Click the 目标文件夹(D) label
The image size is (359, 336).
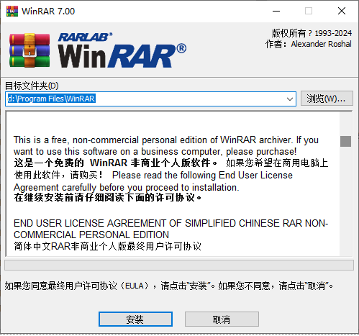point(32,86)
